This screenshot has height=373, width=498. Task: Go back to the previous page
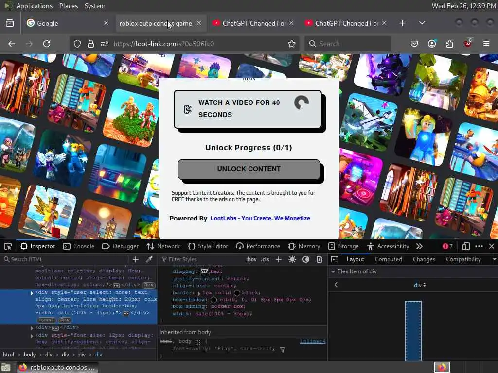pos(12,44)
